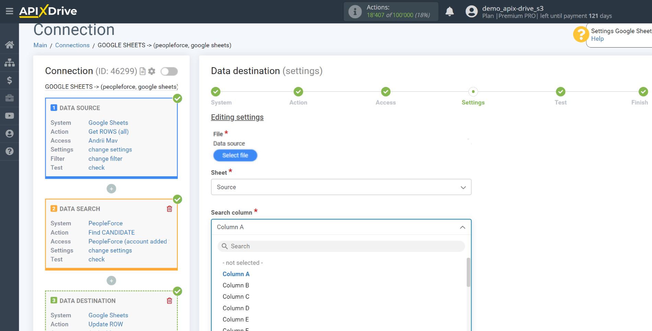Add block after Data Source

111,189
